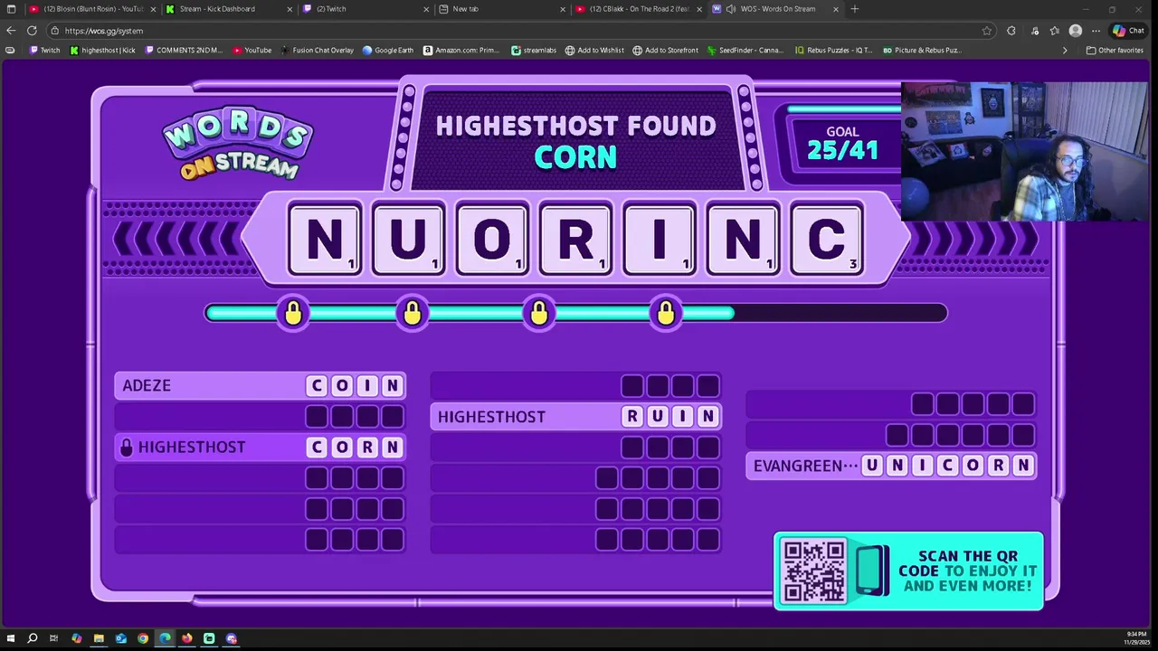1158x651 pixels.
Task: Open the highesthost | Kick bookmark
Action: [x=102, y=51]
